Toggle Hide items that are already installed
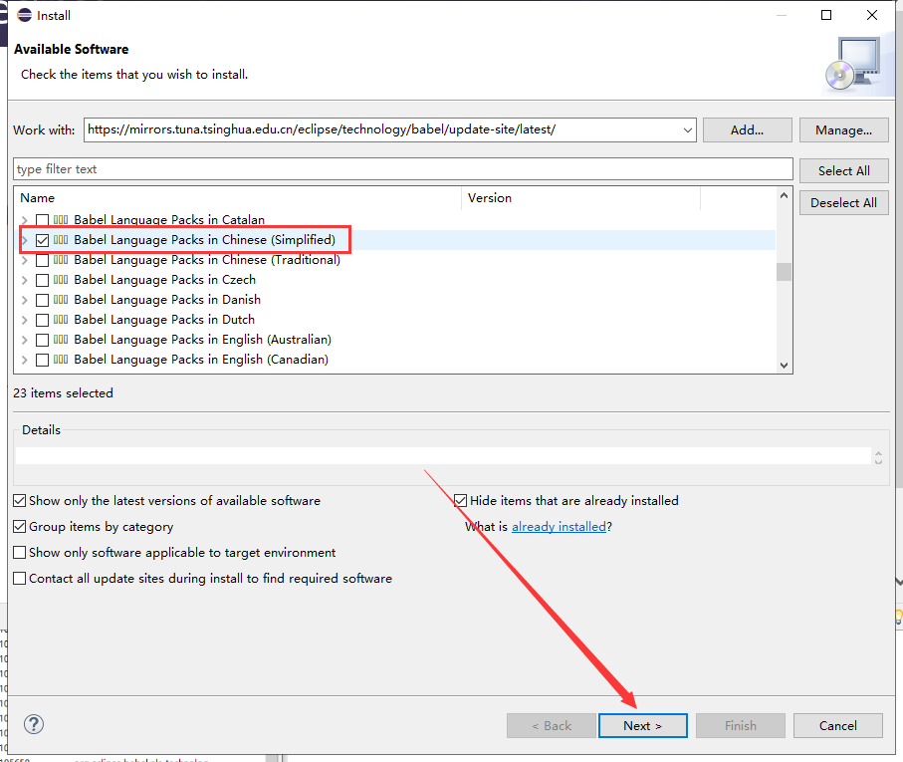 click(x=460, y=500)
